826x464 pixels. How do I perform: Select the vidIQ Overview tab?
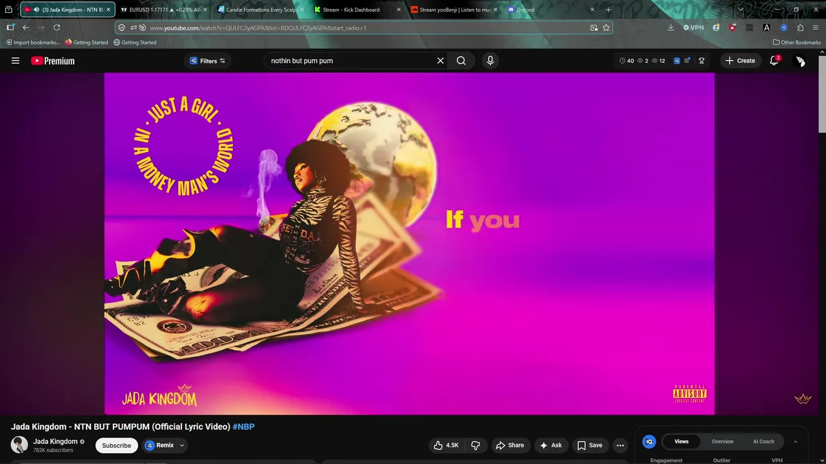pos(722,441)
